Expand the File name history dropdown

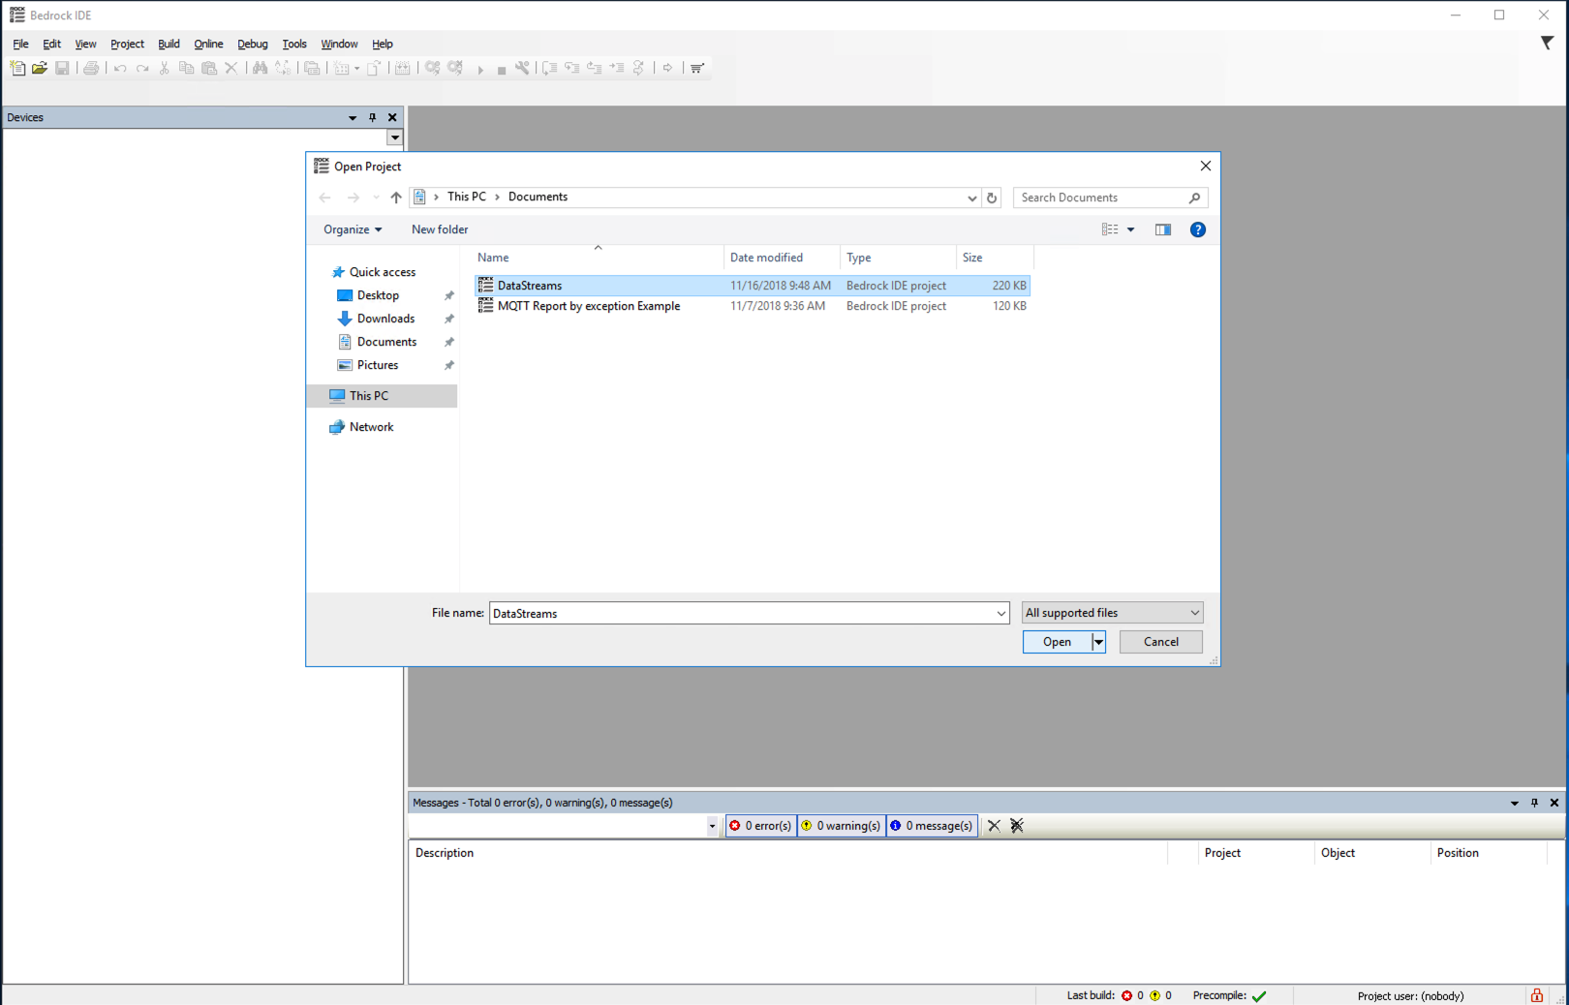tap(1001, 613)
